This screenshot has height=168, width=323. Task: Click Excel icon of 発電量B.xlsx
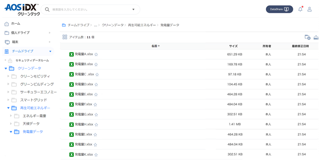[x=72, y=64]
